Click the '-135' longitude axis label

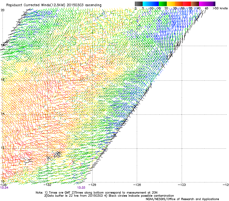click(3, 185)
